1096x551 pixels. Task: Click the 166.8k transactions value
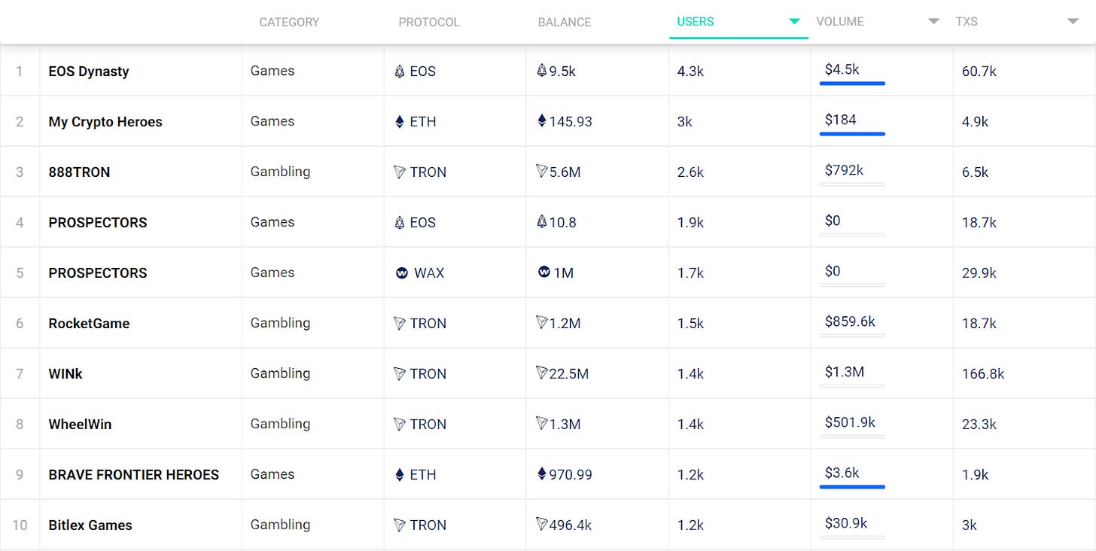point(982,374)
